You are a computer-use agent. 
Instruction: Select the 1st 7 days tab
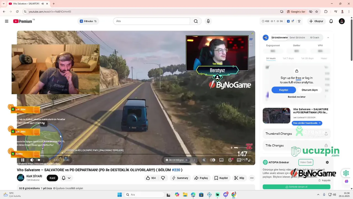288,58
